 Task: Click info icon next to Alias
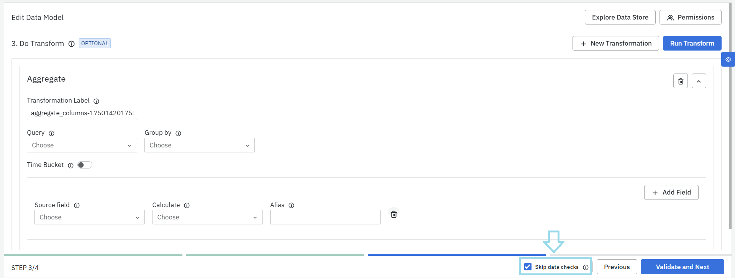click(x=291, y=206)
